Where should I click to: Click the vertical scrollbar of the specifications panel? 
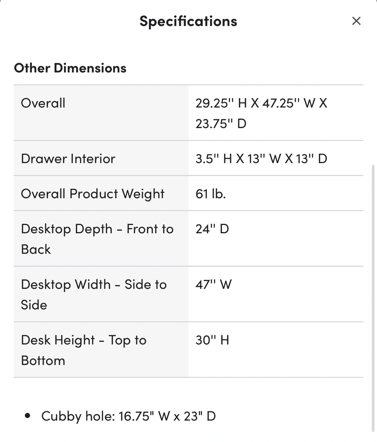click(373, 298)
